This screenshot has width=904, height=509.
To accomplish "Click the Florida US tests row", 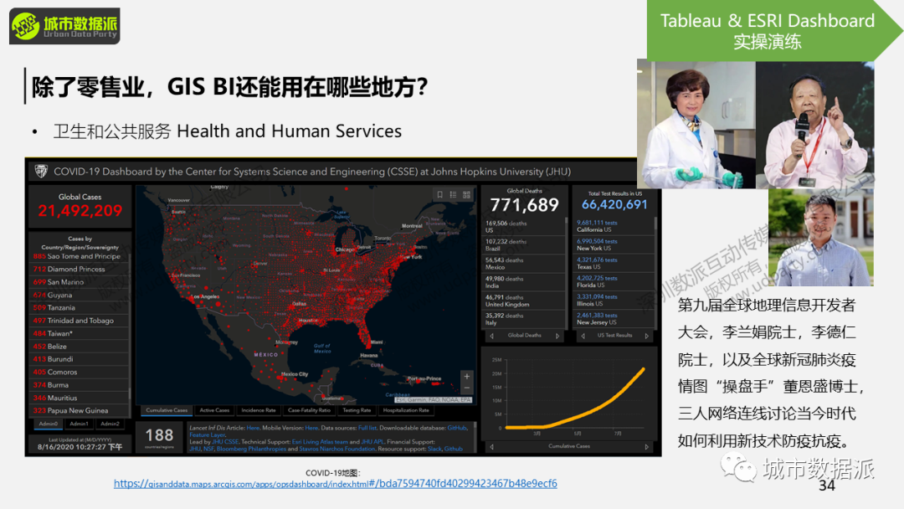I will click(614, 281).
